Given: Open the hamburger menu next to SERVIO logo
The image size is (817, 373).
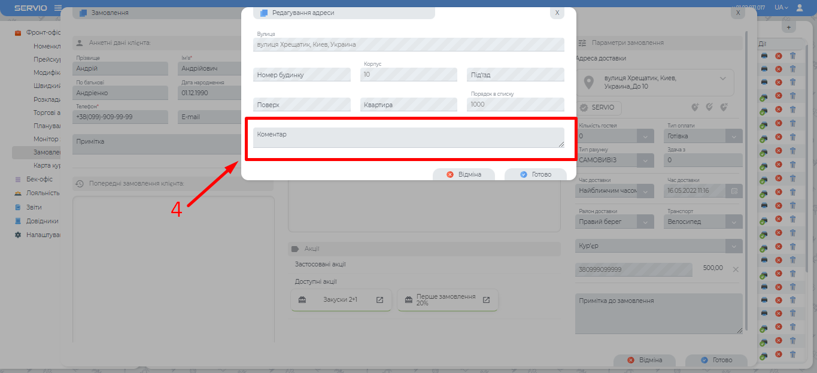Looking at the screenshot, I should pyautogui.click(x=58, y=8).
